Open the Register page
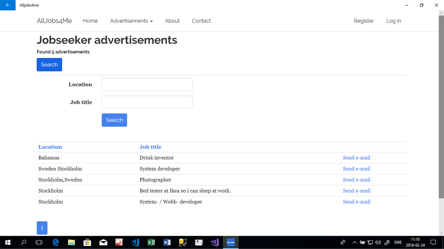 click(x=364, y=21)
